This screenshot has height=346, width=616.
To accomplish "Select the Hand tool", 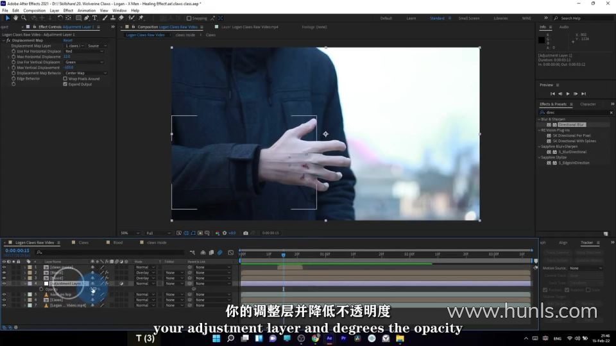I will click(x=15, y=18).
